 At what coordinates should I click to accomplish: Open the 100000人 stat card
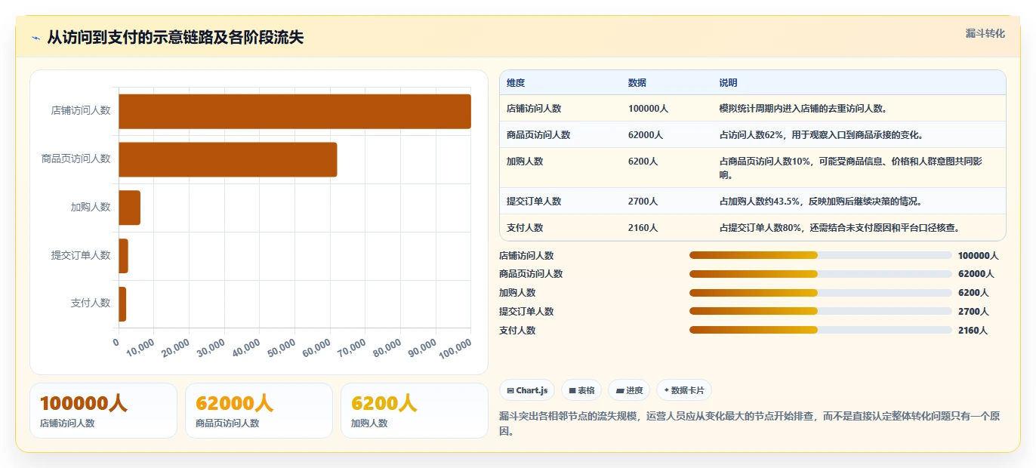(x=103, y=411)
